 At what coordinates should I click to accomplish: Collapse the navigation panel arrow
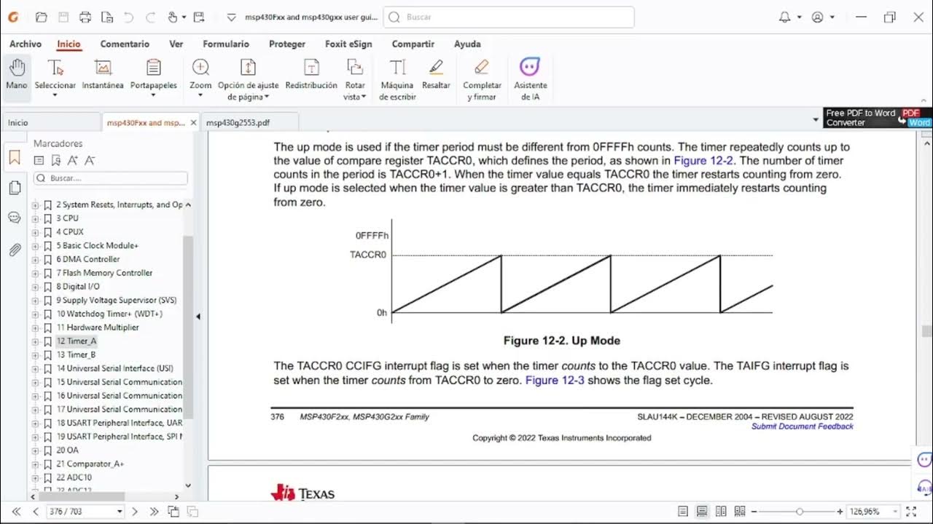coord(198,317)
